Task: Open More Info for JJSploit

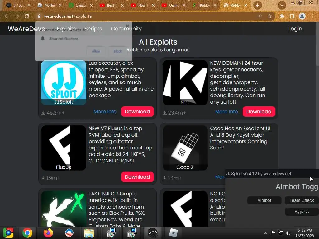Action: point(105,112)
